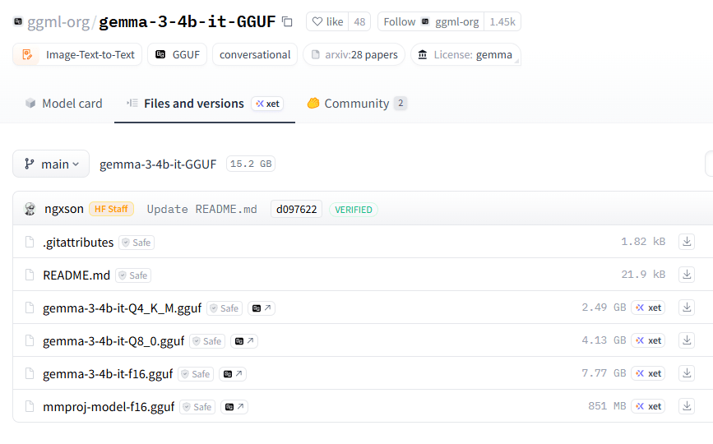Click the Safe badge for gemma-3-4b-it-f16.gguf
This screenshot has height=444, width=713.
[x=196, y=374]
